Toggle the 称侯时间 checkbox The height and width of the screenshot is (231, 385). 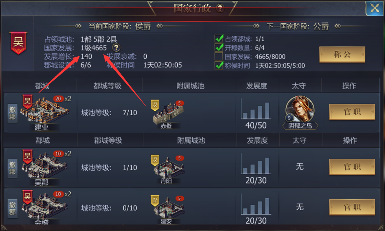click(x=219, y=65)
